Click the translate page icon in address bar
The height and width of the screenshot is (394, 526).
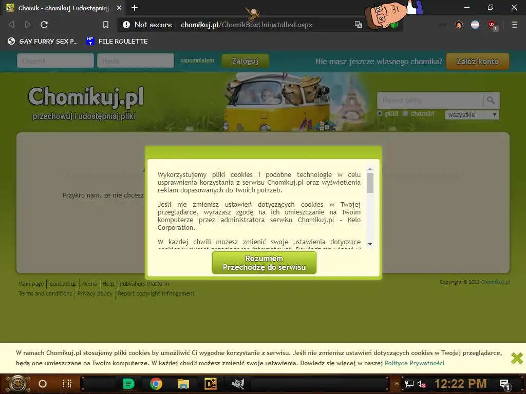point(358,25)
